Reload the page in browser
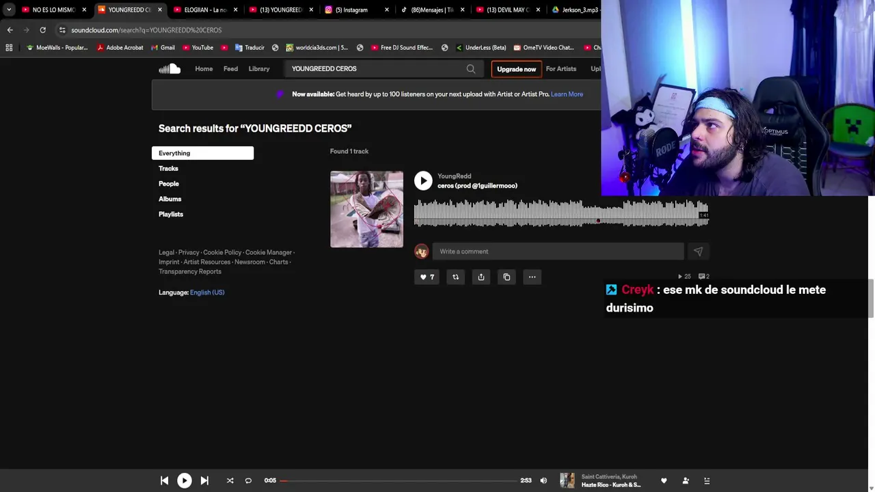This screenshot has height=492, width=875. (x=42, y=30)
